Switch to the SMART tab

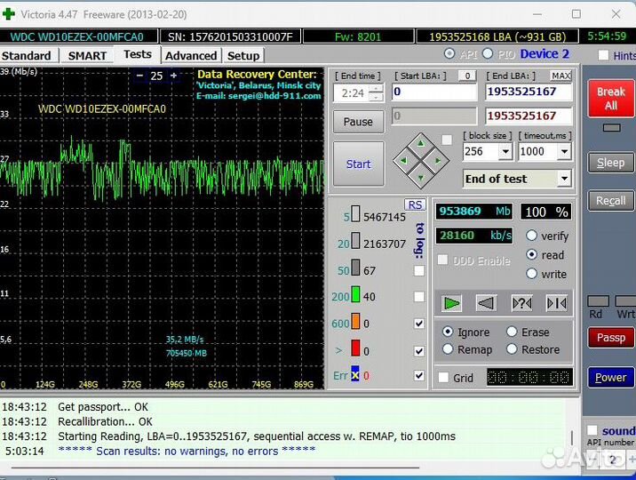tap(87, 55)
